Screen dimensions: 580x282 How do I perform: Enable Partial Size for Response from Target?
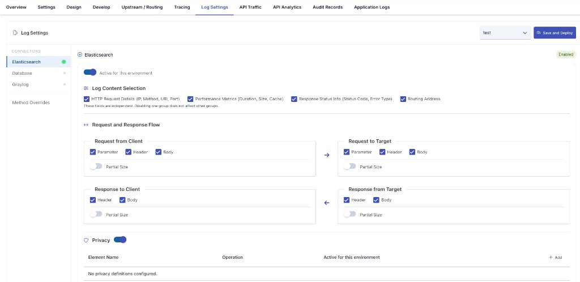pos(349,214)
